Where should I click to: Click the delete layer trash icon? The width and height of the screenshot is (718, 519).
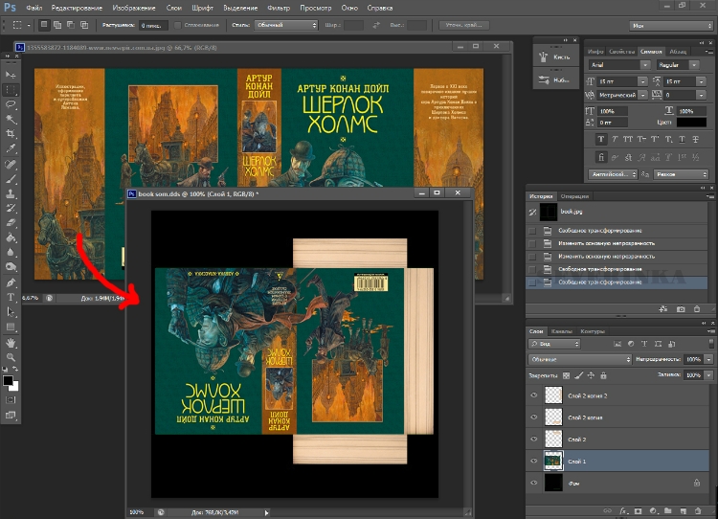click(696, 512)
